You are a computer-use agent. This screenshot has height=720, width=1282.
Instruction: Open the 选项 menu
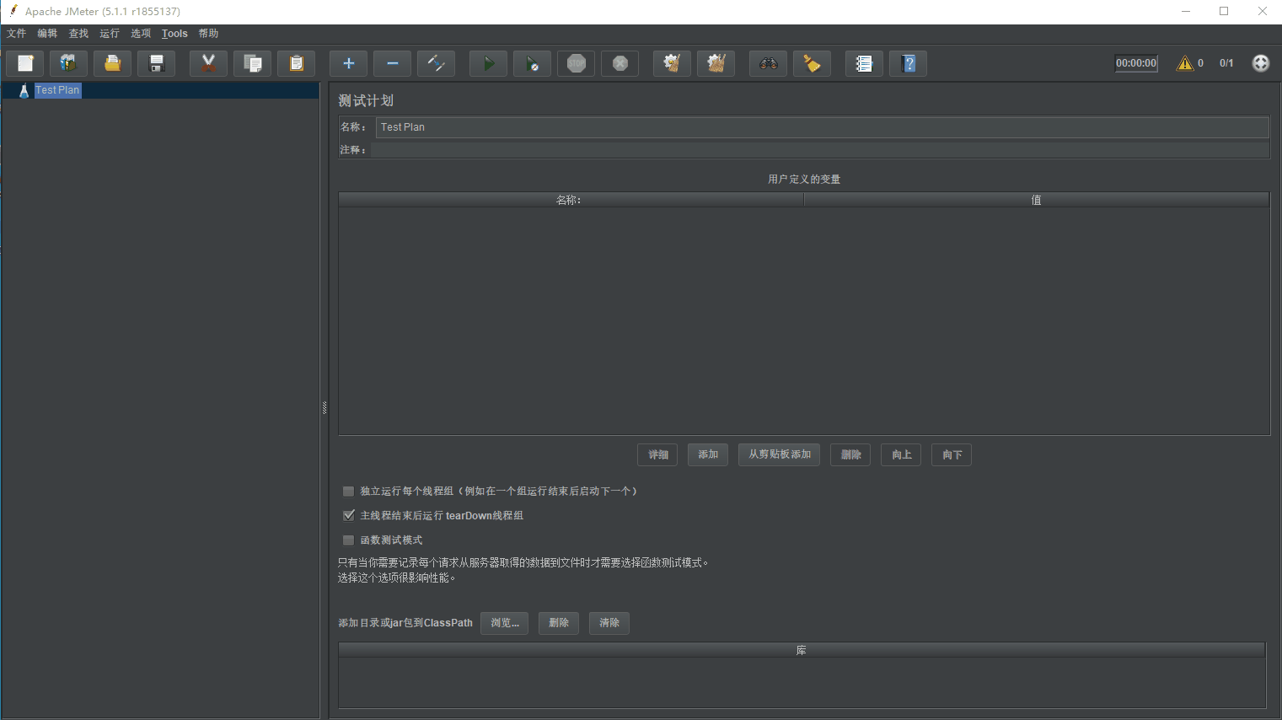point(141,34)
